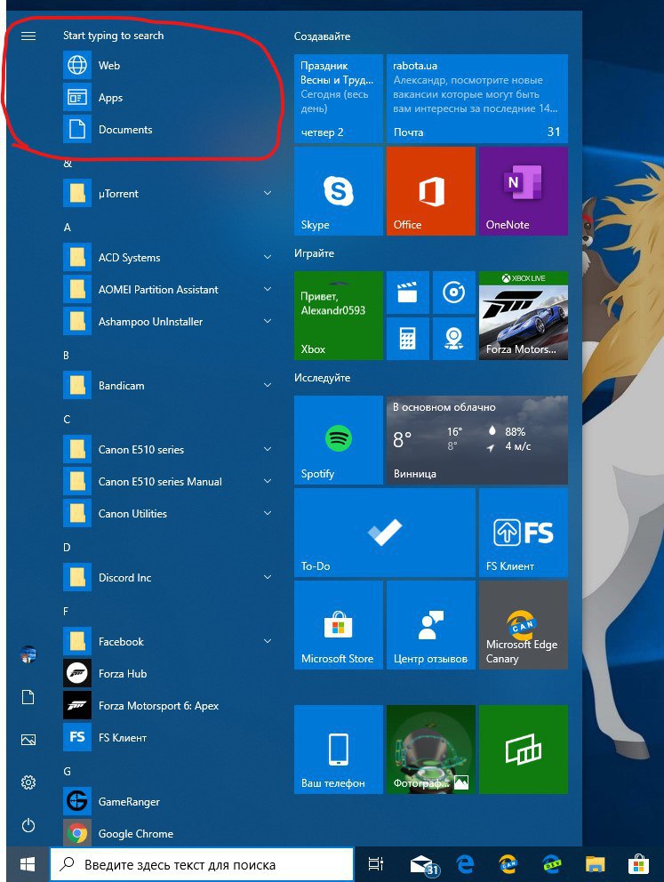
Task: Open the Фотографии tile
Action: pos(431,750)
